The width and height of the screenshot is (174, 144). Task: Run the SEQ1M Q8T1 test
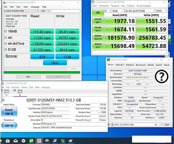98,21
